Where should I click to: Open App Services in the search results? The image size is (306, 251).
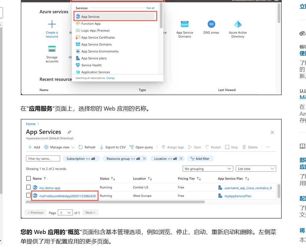(115, 16)
